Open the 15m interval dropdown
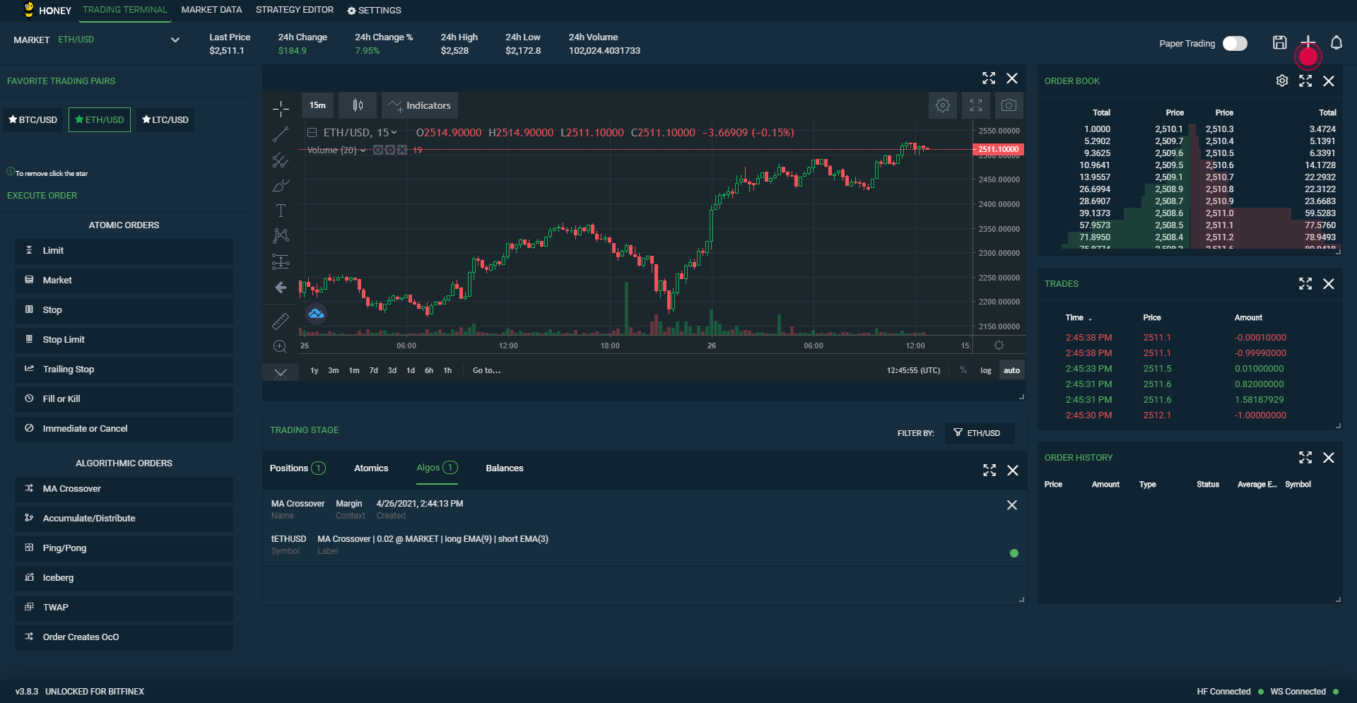Screen dimensions: 1357x703 (x=317, y=105)
